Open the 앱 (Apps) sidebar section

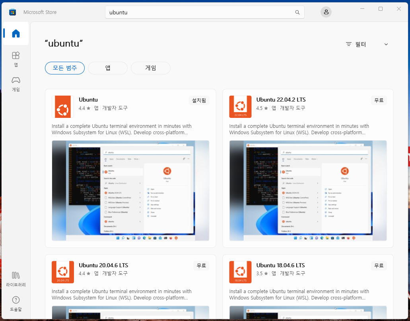click(16, 59)
